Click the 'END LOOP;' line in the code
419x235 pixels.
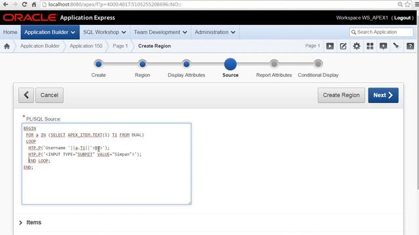(39, 161)
